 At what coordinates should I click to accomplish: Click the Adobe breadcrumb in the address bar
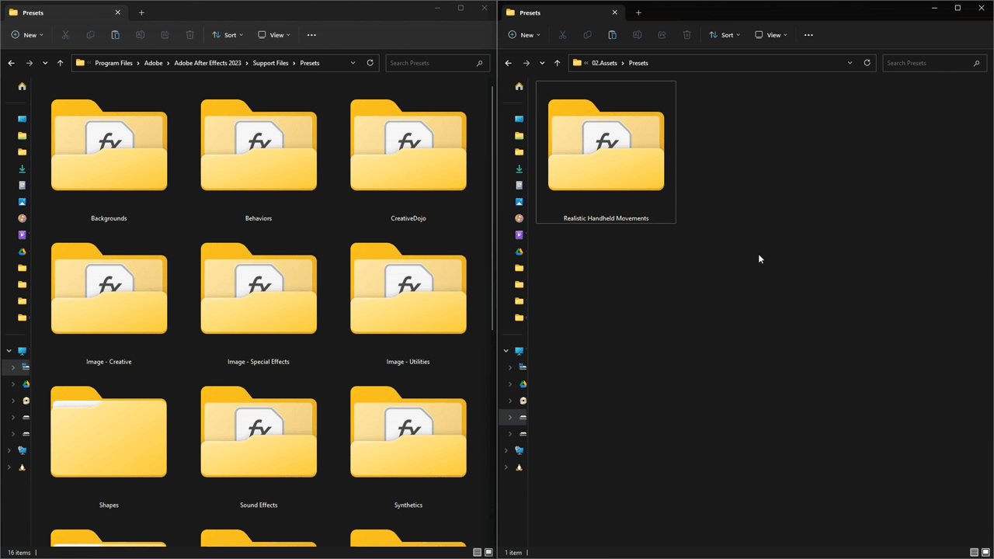click(x=154, y=63)
